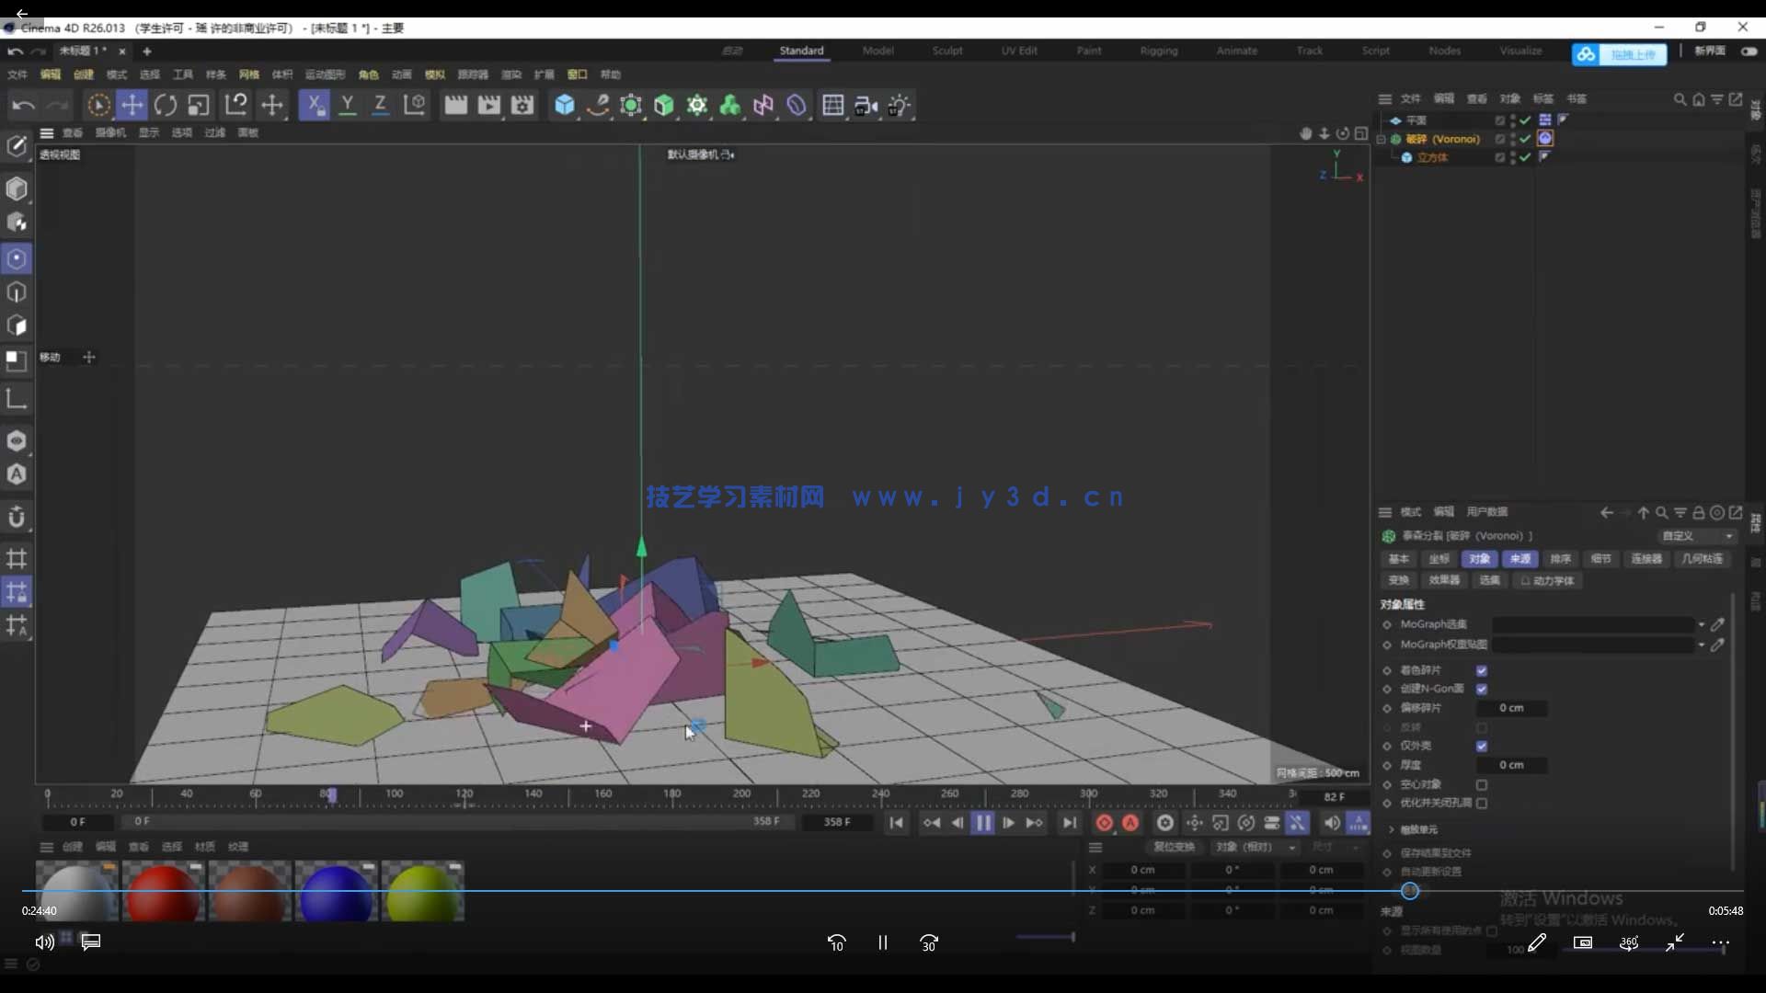Collapse the 破碎 (Voronoi) tree node
This screenshot has width=1766, height=993.
click(1382, 139)
